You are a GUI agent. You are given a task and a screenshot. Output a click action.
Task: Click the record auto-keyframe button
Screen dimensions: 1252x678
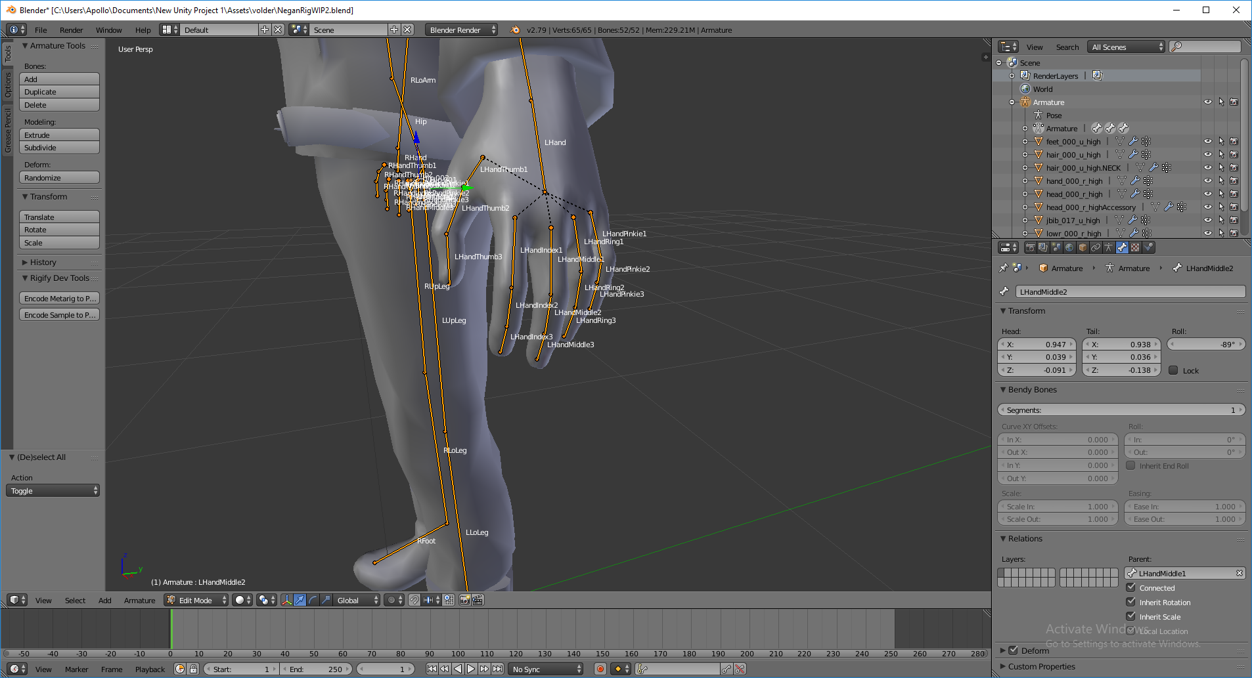(600, 669)
